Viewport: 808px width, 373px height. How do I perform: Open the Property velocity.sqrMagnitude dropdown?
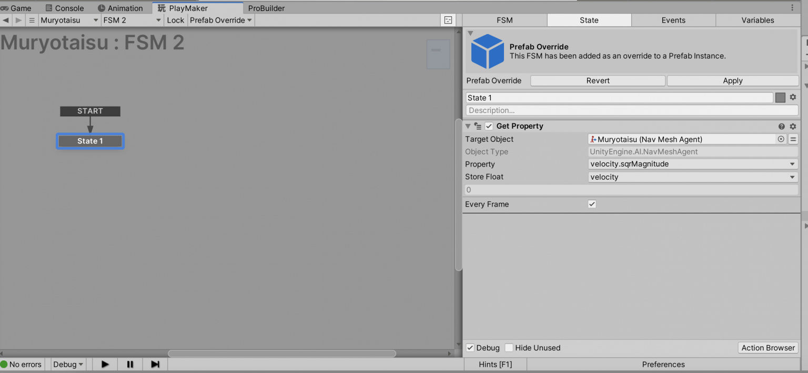(x=692, y=164)
